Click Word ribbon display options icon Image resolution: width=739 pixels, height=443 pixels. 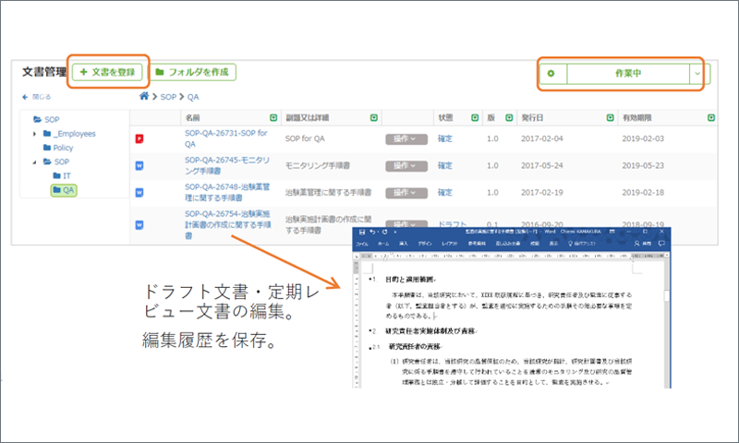612,232
